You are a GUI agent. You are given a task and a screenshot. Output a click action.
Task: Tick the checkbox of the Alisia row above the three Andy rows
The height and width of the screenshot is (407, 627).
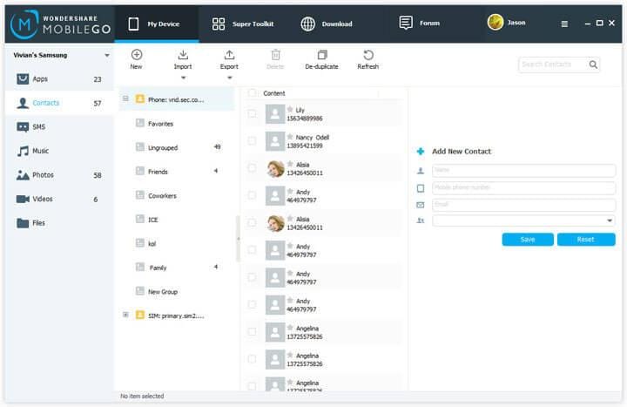pos(252,222)
